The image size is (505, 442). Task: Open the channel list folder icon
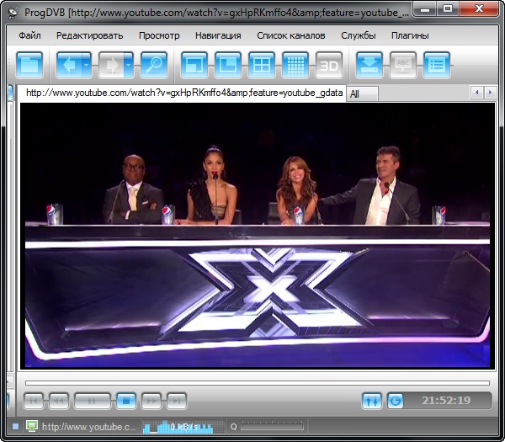pos(29,65)
